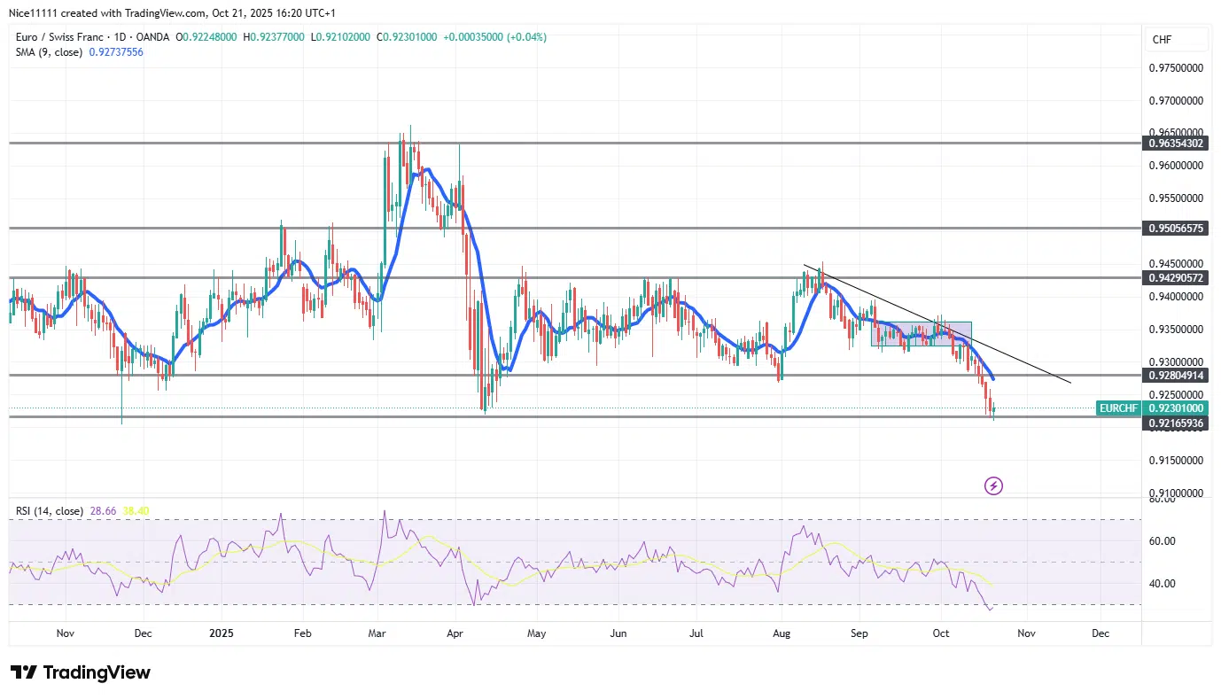
Task: Select the 0.92165936 price level label
Action: [x=1176, y=423]
